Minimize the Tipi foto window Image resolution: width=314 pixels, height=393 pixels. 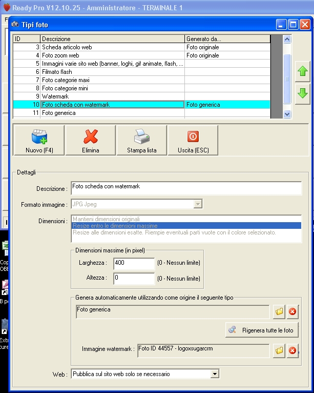pyautogui.click(x=281, y=25)
